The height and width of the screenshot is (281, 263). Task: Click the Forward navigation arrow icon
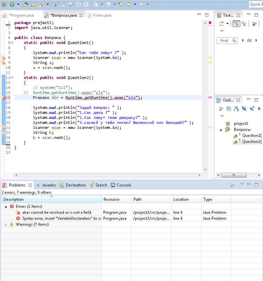coord(142,4)
